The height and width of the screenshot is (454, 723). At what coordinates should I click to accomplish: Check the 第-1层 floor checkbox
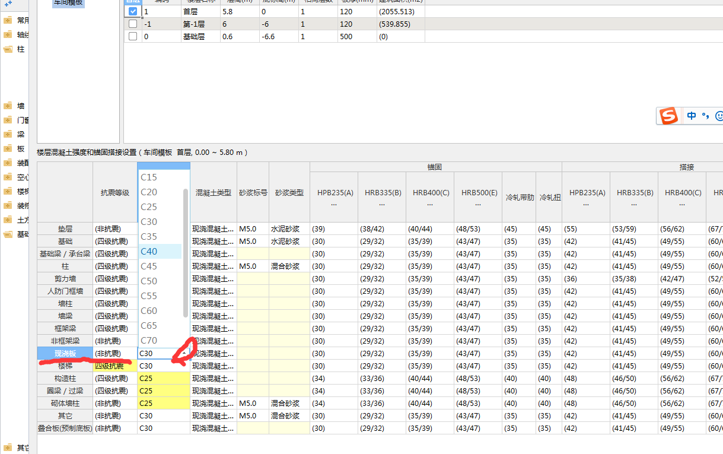pos(133,24)
